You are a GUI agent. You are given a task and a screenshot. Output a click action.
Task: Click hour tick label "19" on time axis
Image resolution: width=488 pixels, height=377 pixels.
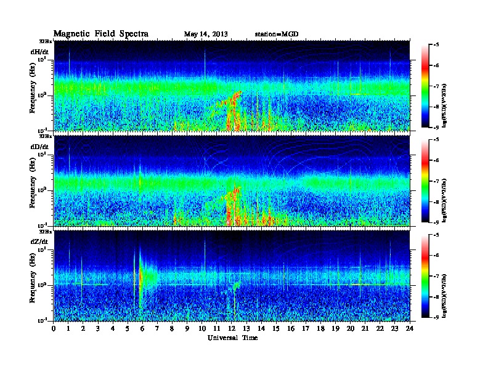pyautogui.click(x=335, y=329)
